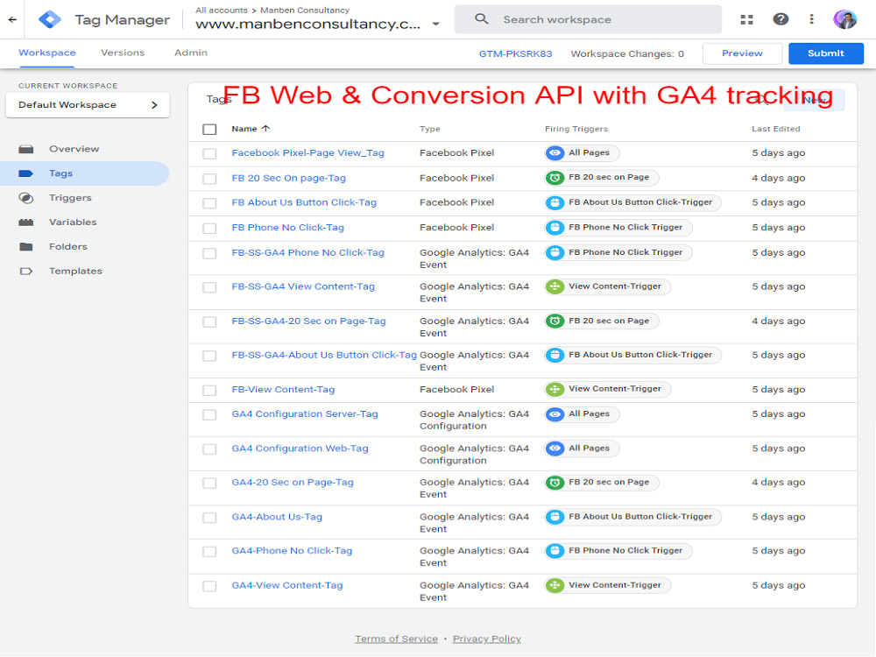Screen dimensions: 876x657
Task: Expand Default Workspace chevron
Action: [154, 105]
